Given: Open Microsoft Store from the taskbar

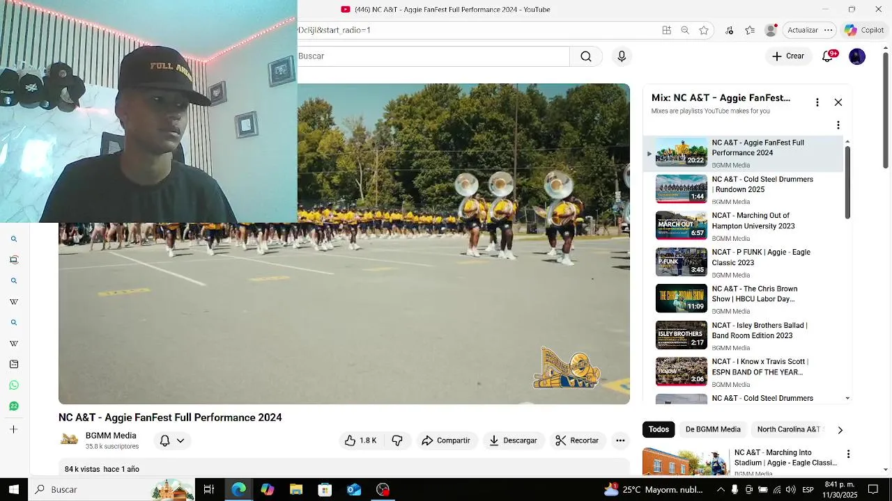Looking at the screenshot, I should (x=325, y=489).
